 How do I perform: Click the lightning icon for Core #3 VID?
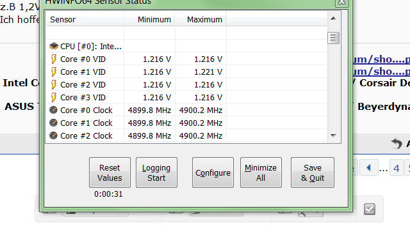54,98
